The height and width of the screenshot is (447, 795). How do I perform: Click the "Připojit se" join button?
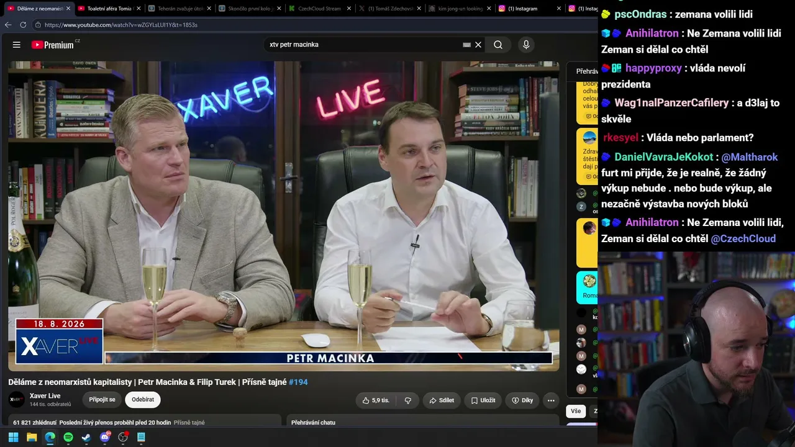tap(102, 400)
